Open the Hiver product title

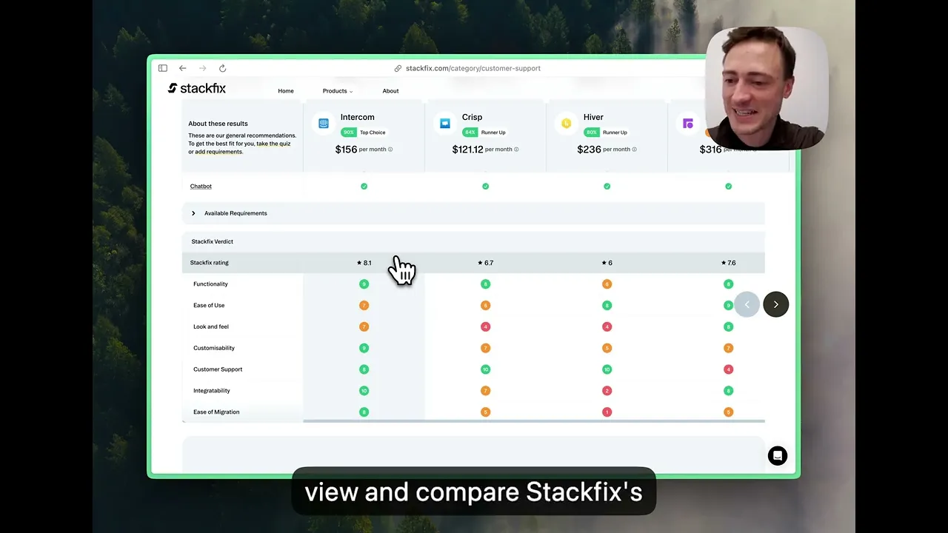[x=593, y=117]
